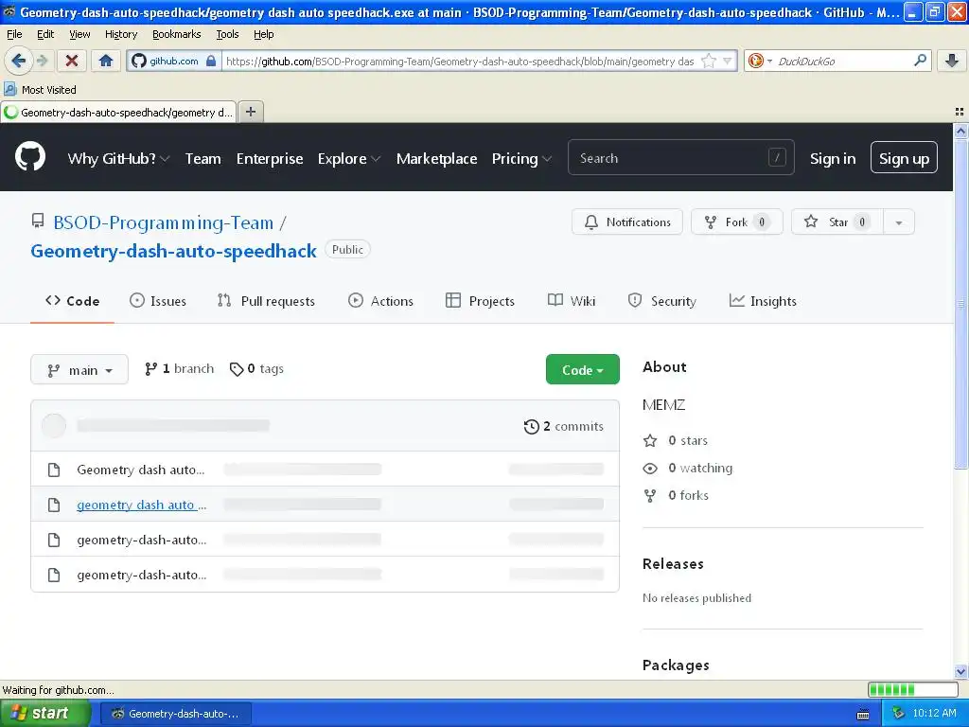Viewport: 969px width, 727px height.
Task: Expand the Why GitHub? dropdown
Action: point(118,159)
